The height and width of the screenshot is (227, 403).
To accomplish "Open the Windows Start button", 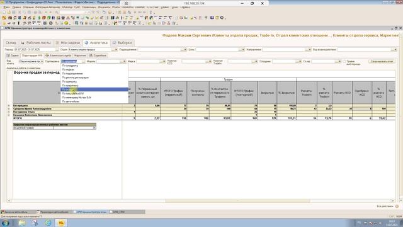I will (x=6, y=223).
